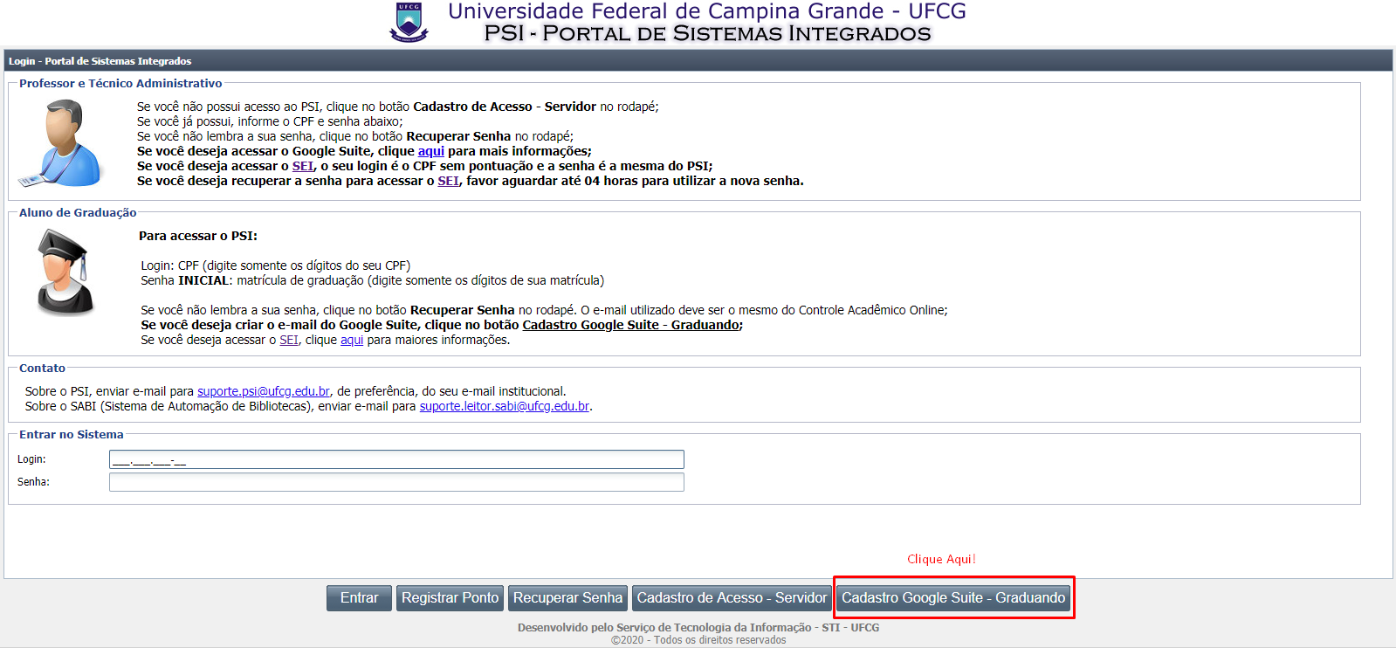Click the Recuperar Senha button

pyautogui.click(x=567, y=598)
